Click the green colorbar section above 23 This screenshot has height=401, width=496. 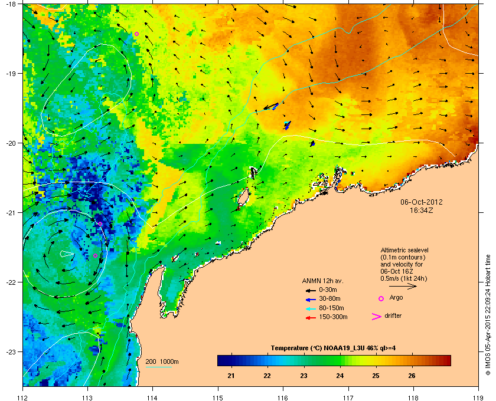304,360
